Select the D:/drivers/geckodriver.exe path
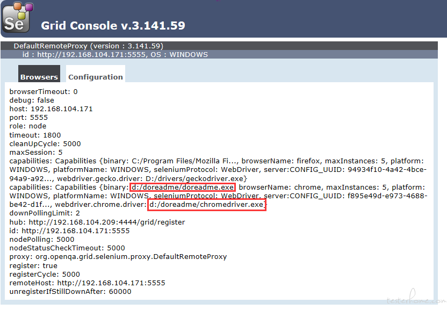 coord(194,179)
